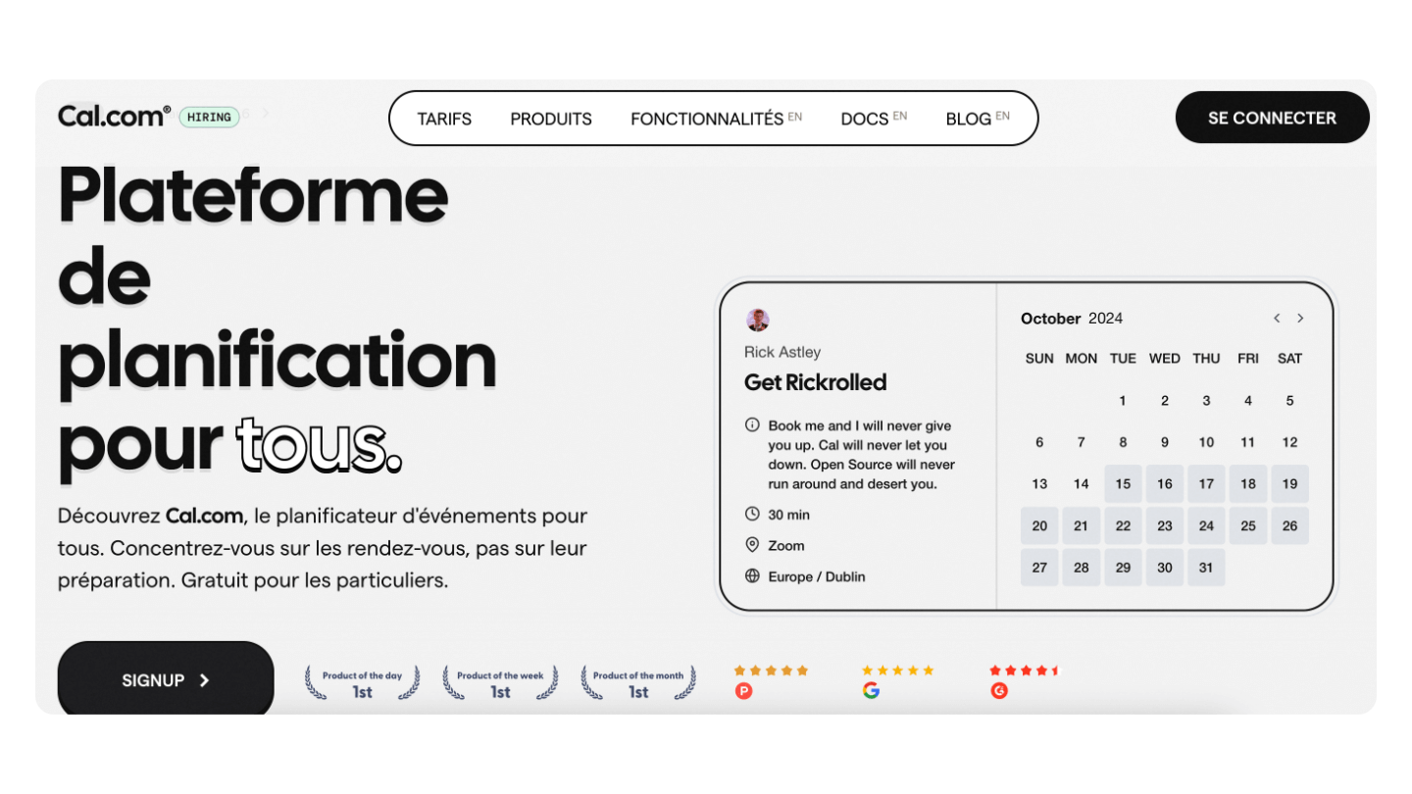Click the Google five-star rating
The image size is (1412, 794).
(x=898, y=670)
